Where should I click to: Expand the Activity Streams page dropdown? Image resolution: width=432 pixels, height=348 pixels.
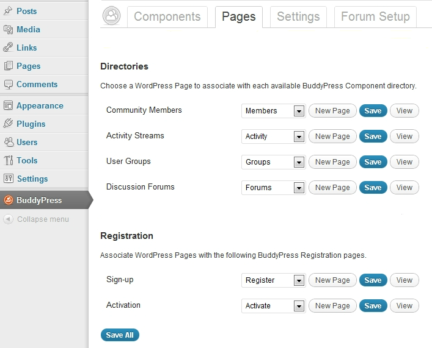tap(299, 137)
